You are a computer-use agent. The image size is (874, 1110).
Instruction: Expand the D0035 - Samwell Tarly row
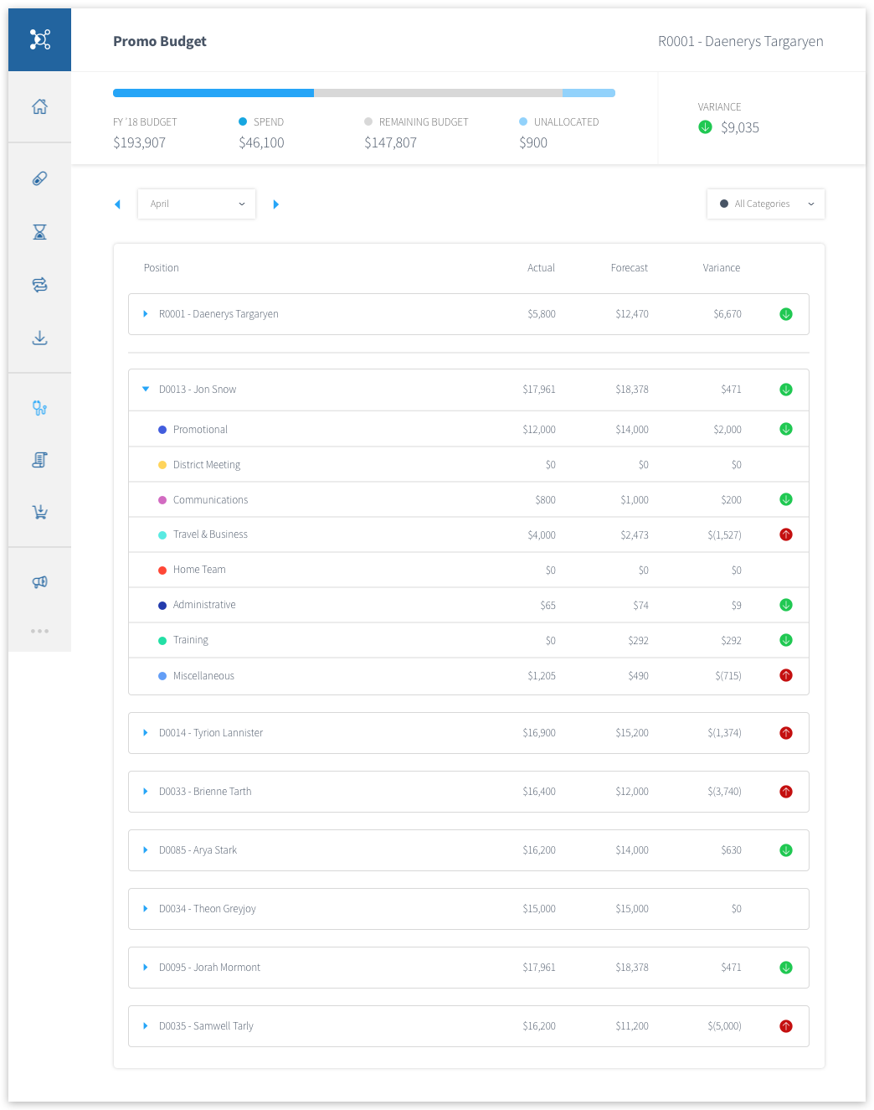tap(146, 1026)
